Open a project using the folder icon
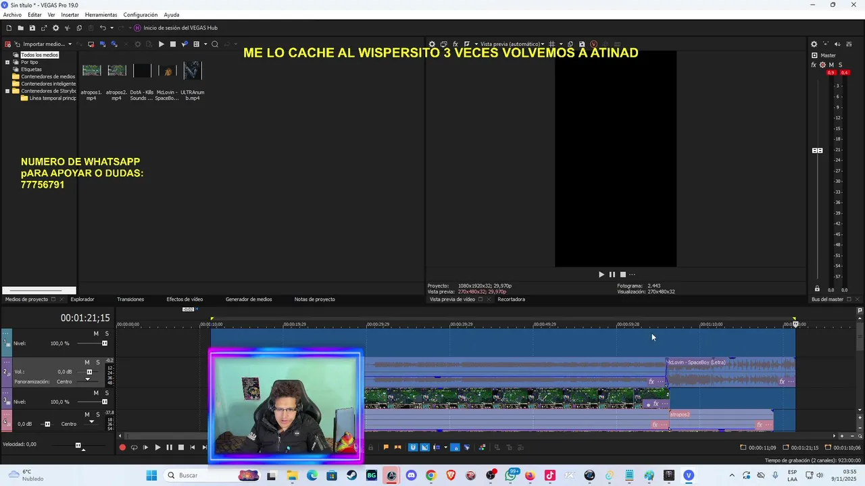Viewport: 865px width, 486px height. [20, 28]
